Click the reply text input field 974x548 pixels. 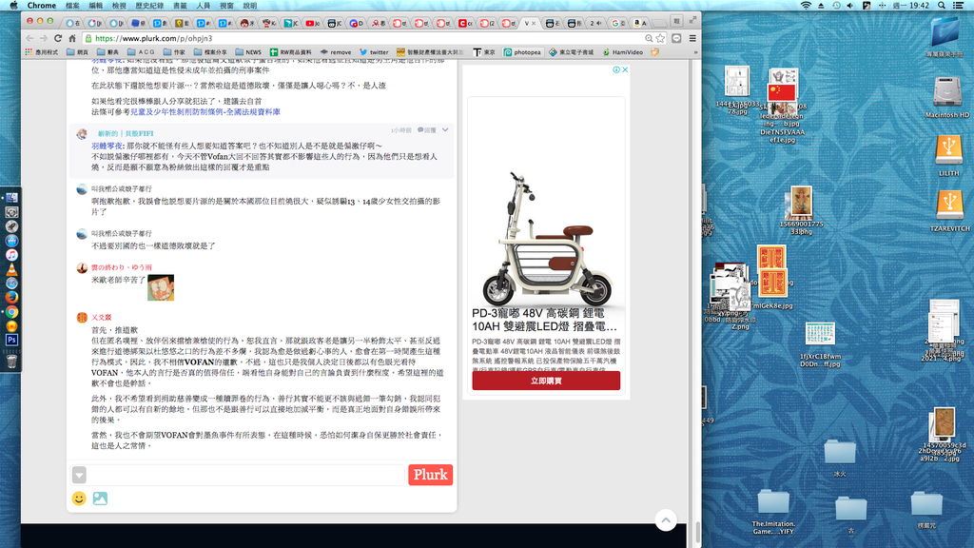coord(246,476)
